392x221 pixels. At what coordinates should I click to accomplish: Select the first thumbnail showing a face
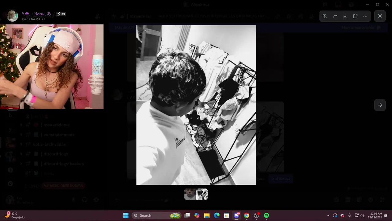pyautogui.click(x=190, y=194)
